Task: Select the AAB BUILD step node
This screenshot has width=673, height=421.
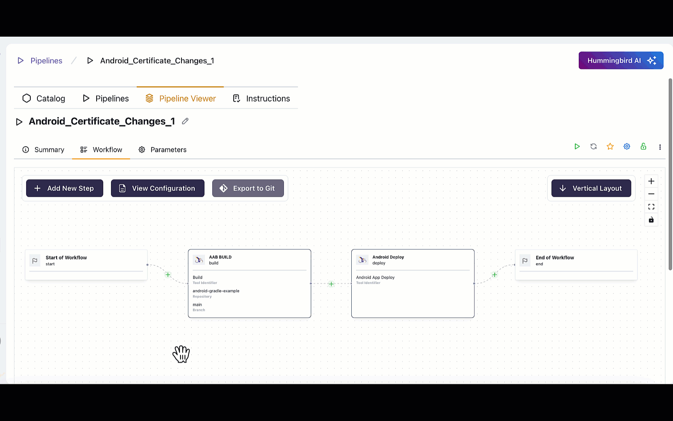Action: (249, 284)
